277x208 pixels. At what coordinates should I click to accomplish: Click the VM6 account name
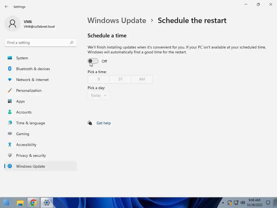click(x=28, y=22)
